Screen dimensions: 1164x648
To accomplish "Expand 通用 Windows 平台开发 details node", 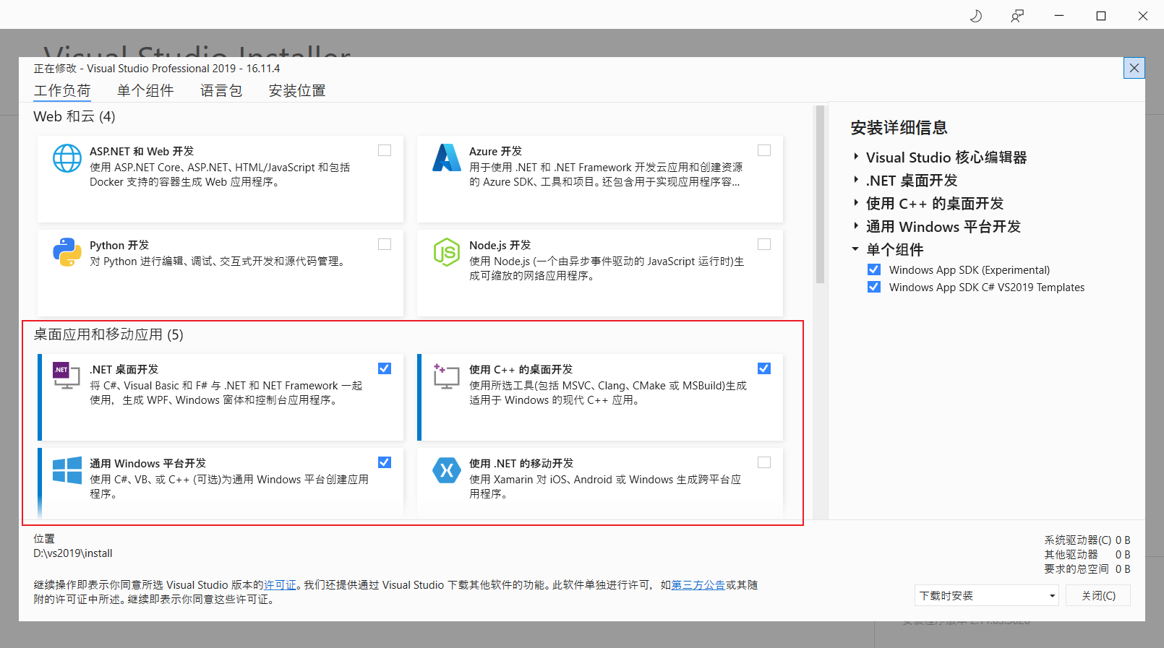I will 856,226.
